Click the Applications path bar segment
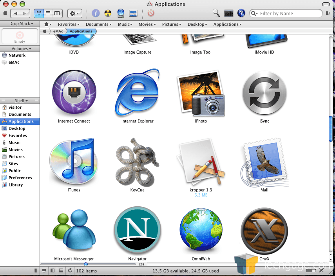Screen dimensions: 335x276 tap(81, 31)
